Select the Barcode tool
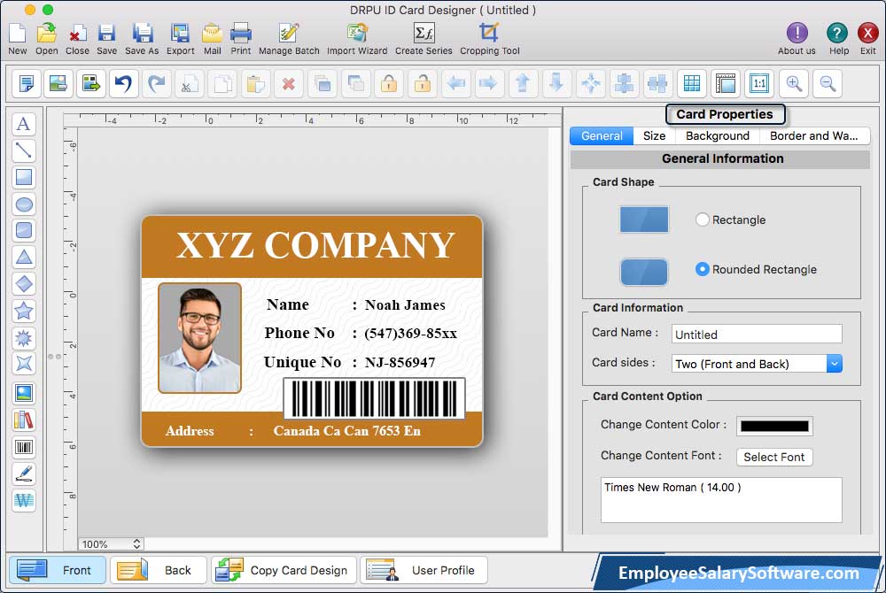This screenshot has width=886, height=593. [24, 448]
